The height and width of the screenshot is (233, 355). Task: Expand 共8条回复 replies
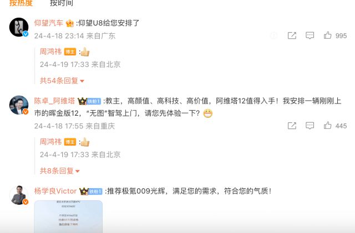(60, 170)
